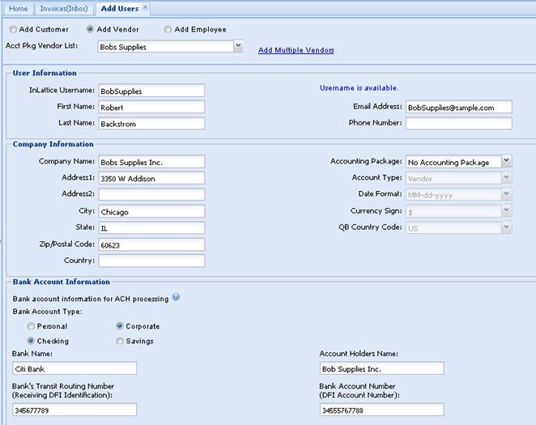Expand the Currency Sign dropdown
Image resolution: width=536 pixels, height=425 pixels.
(506, 210)
